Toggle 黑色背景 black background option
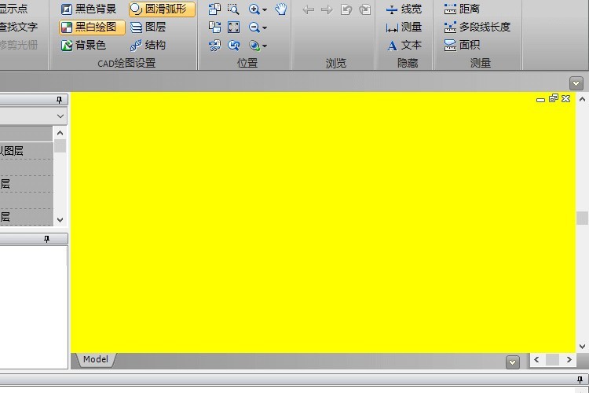This screenshot has width=589, height=393. click(89, 9)
